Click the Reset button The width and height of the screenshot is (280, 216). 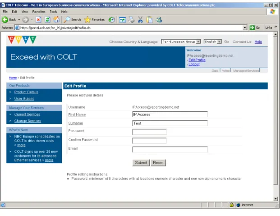[x=158, y=163]
